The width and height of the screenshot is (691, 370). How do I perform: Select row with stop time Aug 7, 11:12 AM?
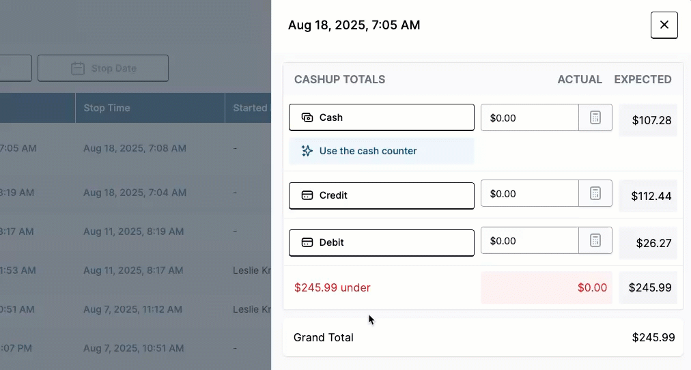[x=135, y=309]
